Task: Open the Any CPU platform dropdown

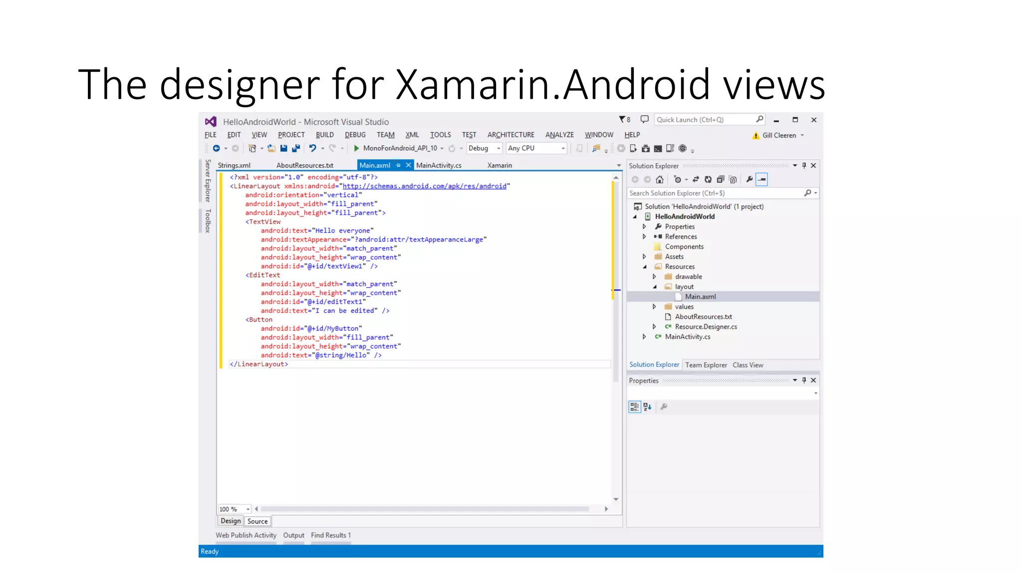Action: [536, 148]
